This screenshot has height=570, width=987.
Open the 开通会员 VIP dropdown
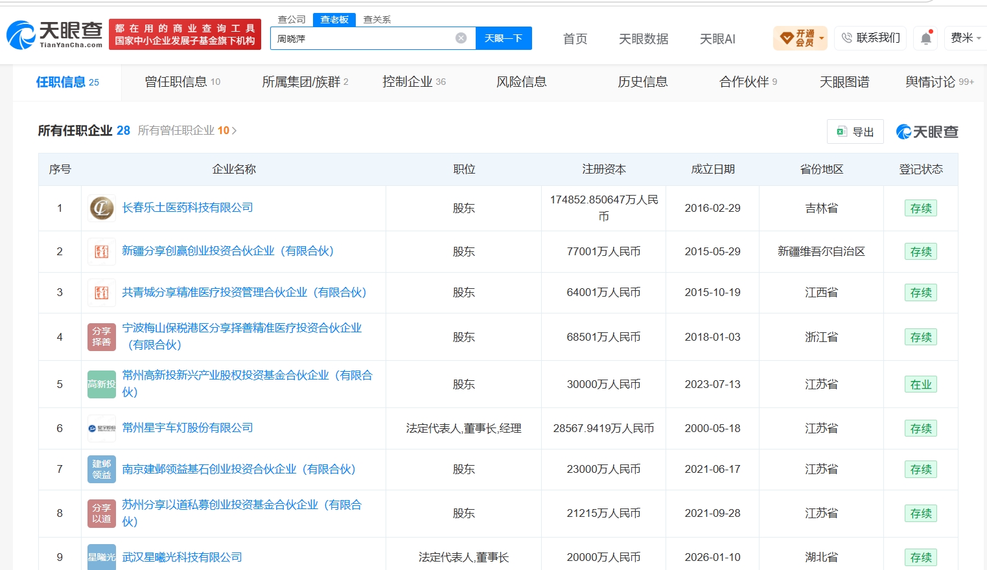(x=800, y=38)
